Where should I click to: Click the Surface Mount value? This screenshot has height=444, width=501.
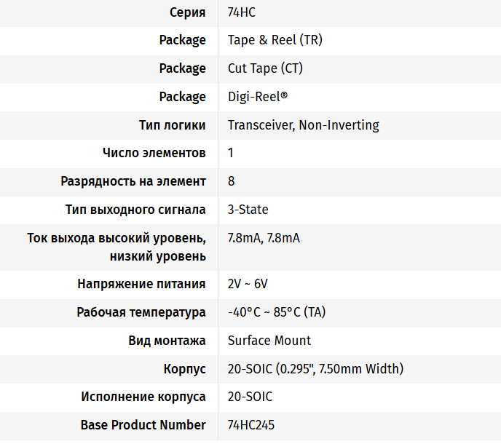(x=269, y=341)
